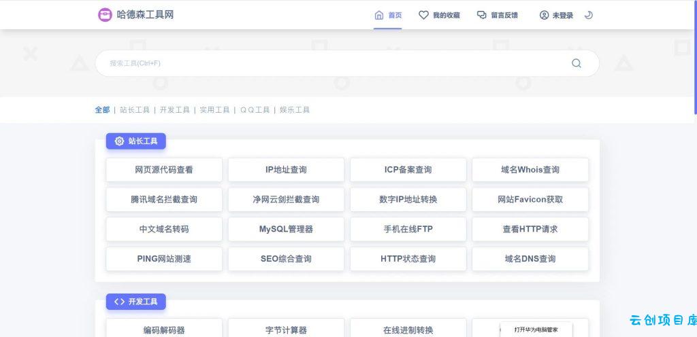Open ICP备案查询 tool
Image resolution: width=697 pixels, height=337 pixels.
pos(408,170)
